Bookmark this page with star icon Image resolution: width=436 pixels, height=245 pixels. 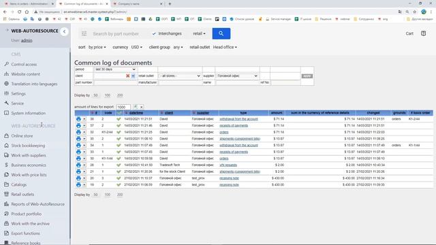point(415,12)
